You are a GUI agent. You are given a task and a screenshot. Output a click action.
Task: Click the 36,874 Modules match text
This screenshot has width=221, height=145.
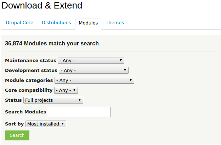(x=52, y=44)
